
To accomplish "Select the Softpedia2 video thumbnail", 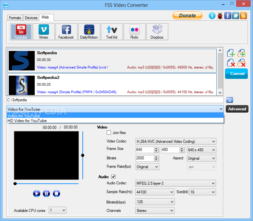I will click(22, 85).
